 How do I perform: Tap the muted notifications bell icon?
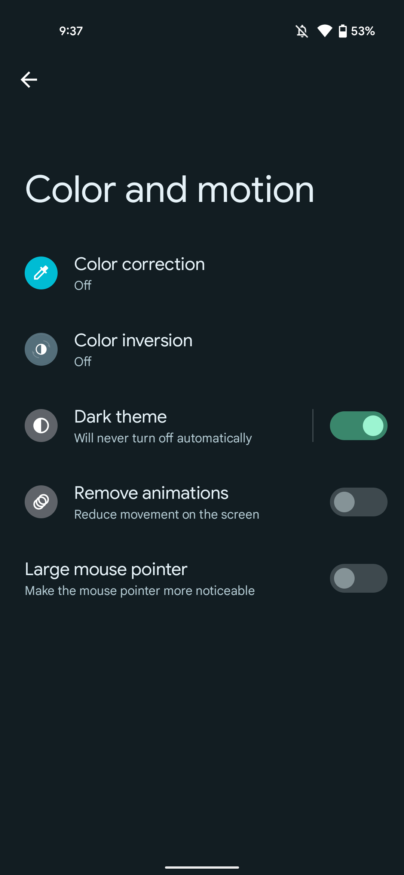[x=302, y=31]
